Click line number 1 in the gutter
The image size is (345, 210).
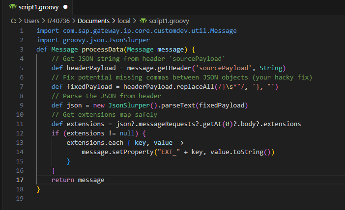pyautogui.click(x=22, y=31)
